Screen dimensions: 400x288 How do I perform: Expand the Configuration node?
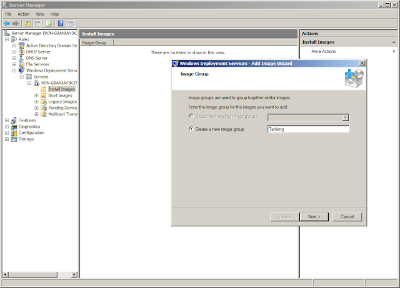coord(7,133)
